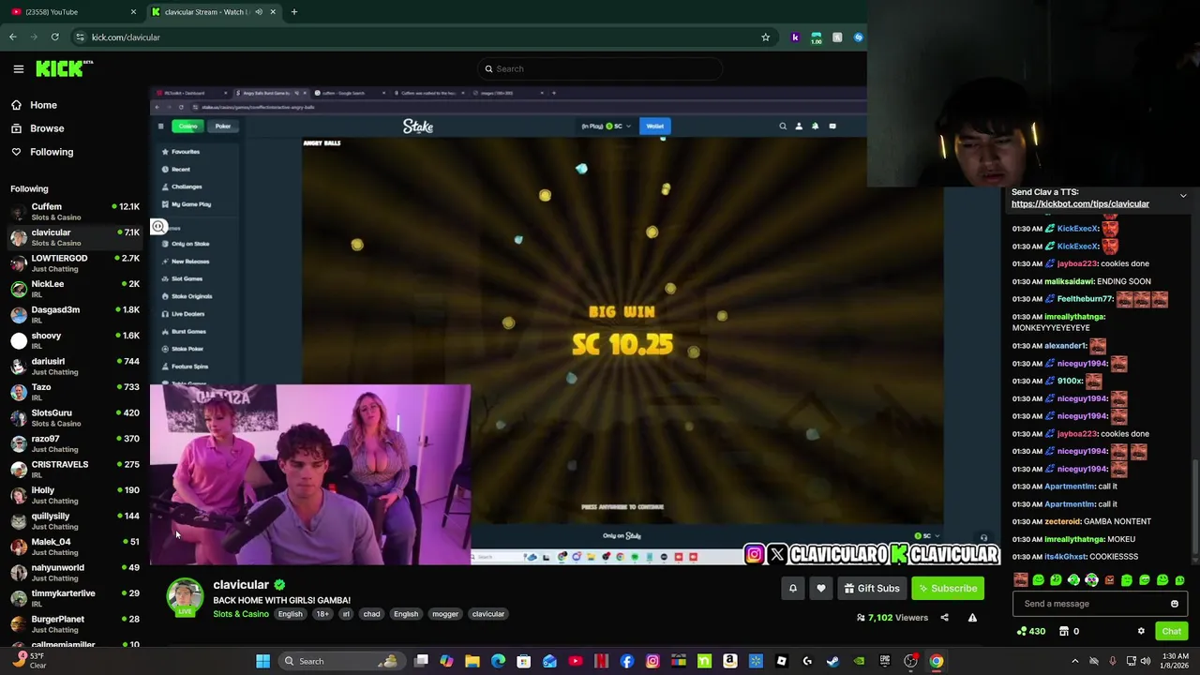The width and height of the screenshot is (1200, 675).
Task: Show hidden system tray icons
Action: (1075, 661)
